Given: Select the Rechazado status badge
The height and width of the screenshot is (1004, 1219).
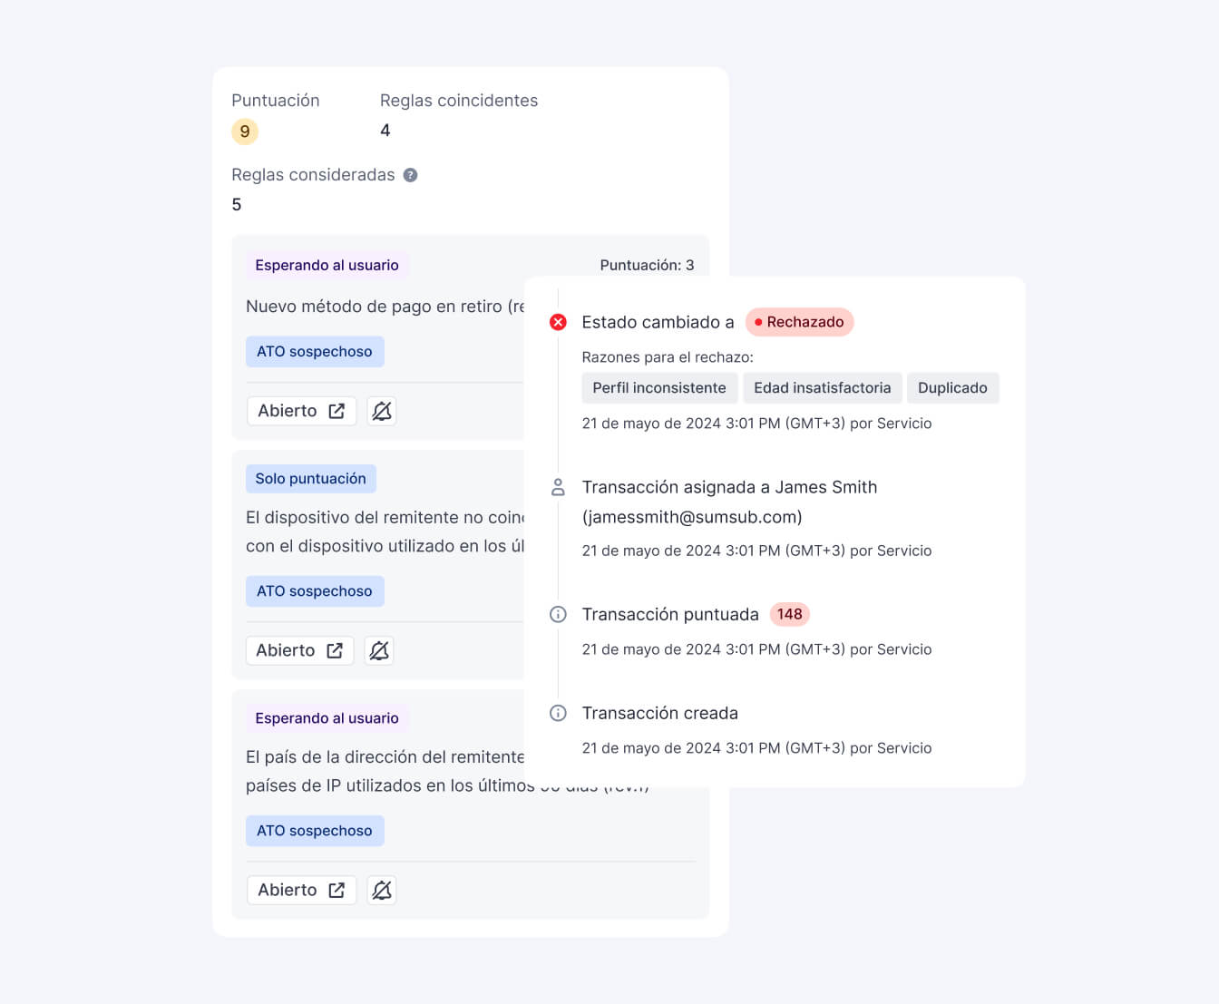Looking at the screenshot, I should [x=799, y=322].
